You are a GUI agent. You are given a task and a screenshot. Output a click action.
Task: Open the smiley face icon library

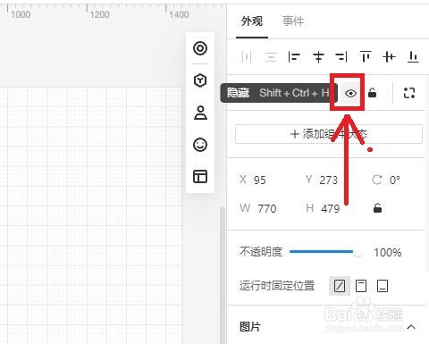coord(200,145)
